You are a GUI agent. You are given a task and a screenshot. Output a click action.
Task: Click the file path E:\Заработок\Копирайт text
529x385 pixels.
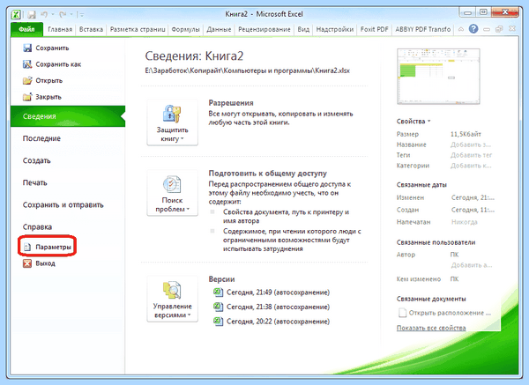click(247, 70)
